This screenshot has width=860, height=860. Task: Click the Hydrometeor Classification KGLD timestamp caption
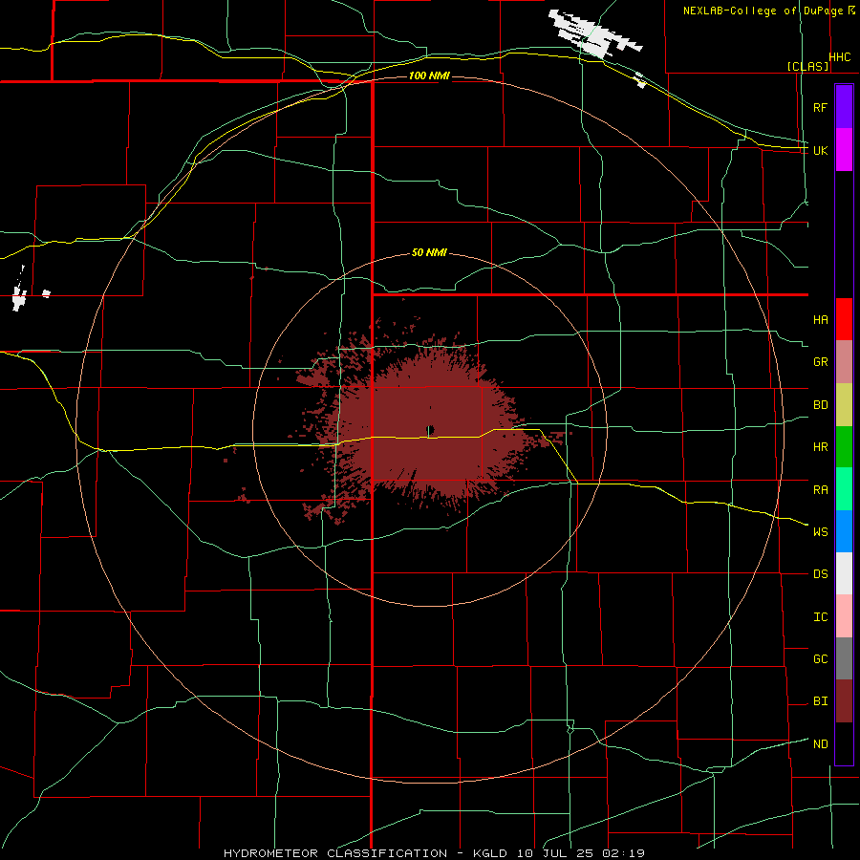tap(434, 853)
